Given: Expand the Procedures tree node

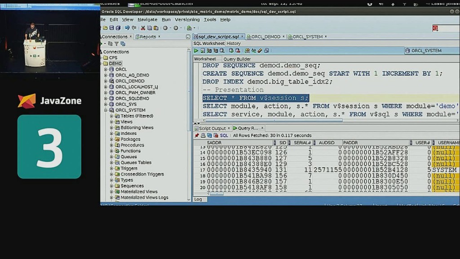Looking at the screenshot, I should point(111,145).
